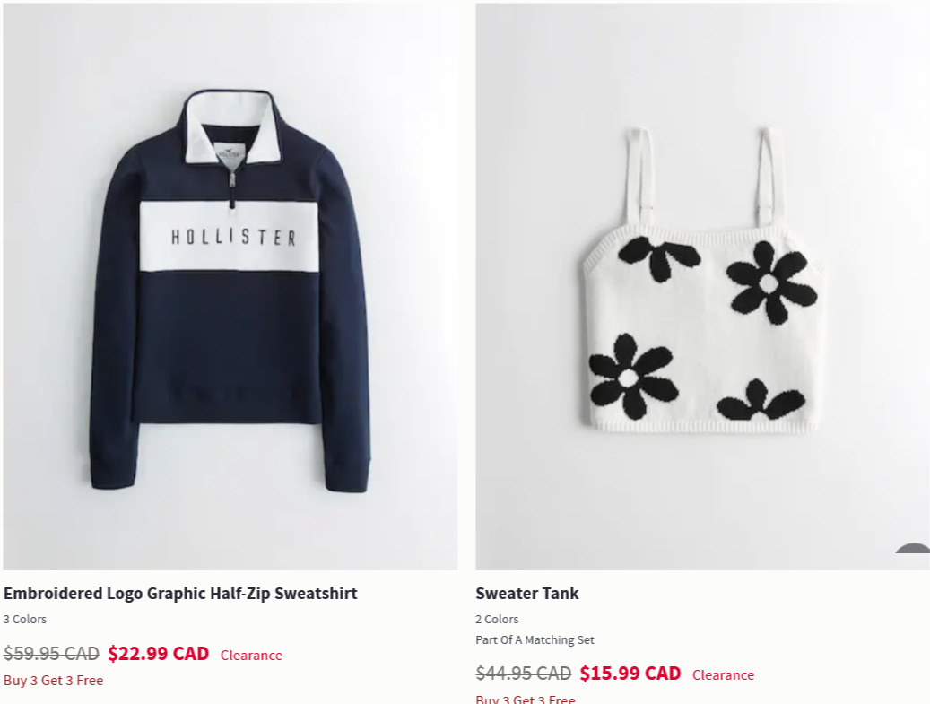The height and width of the screenshot is (704, 930).
Task: Open the Sweater Tank title link
Action: [x=526, y=593]
